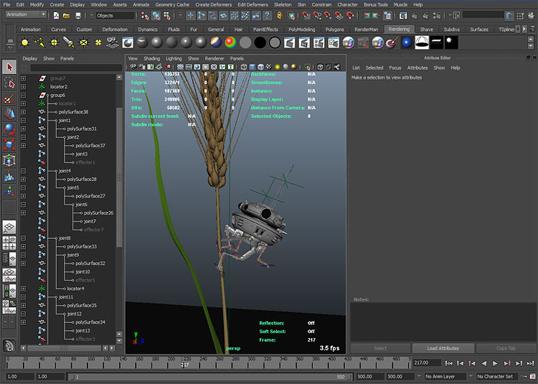Click the new scene icon in status line

click(x=56, y=16)
